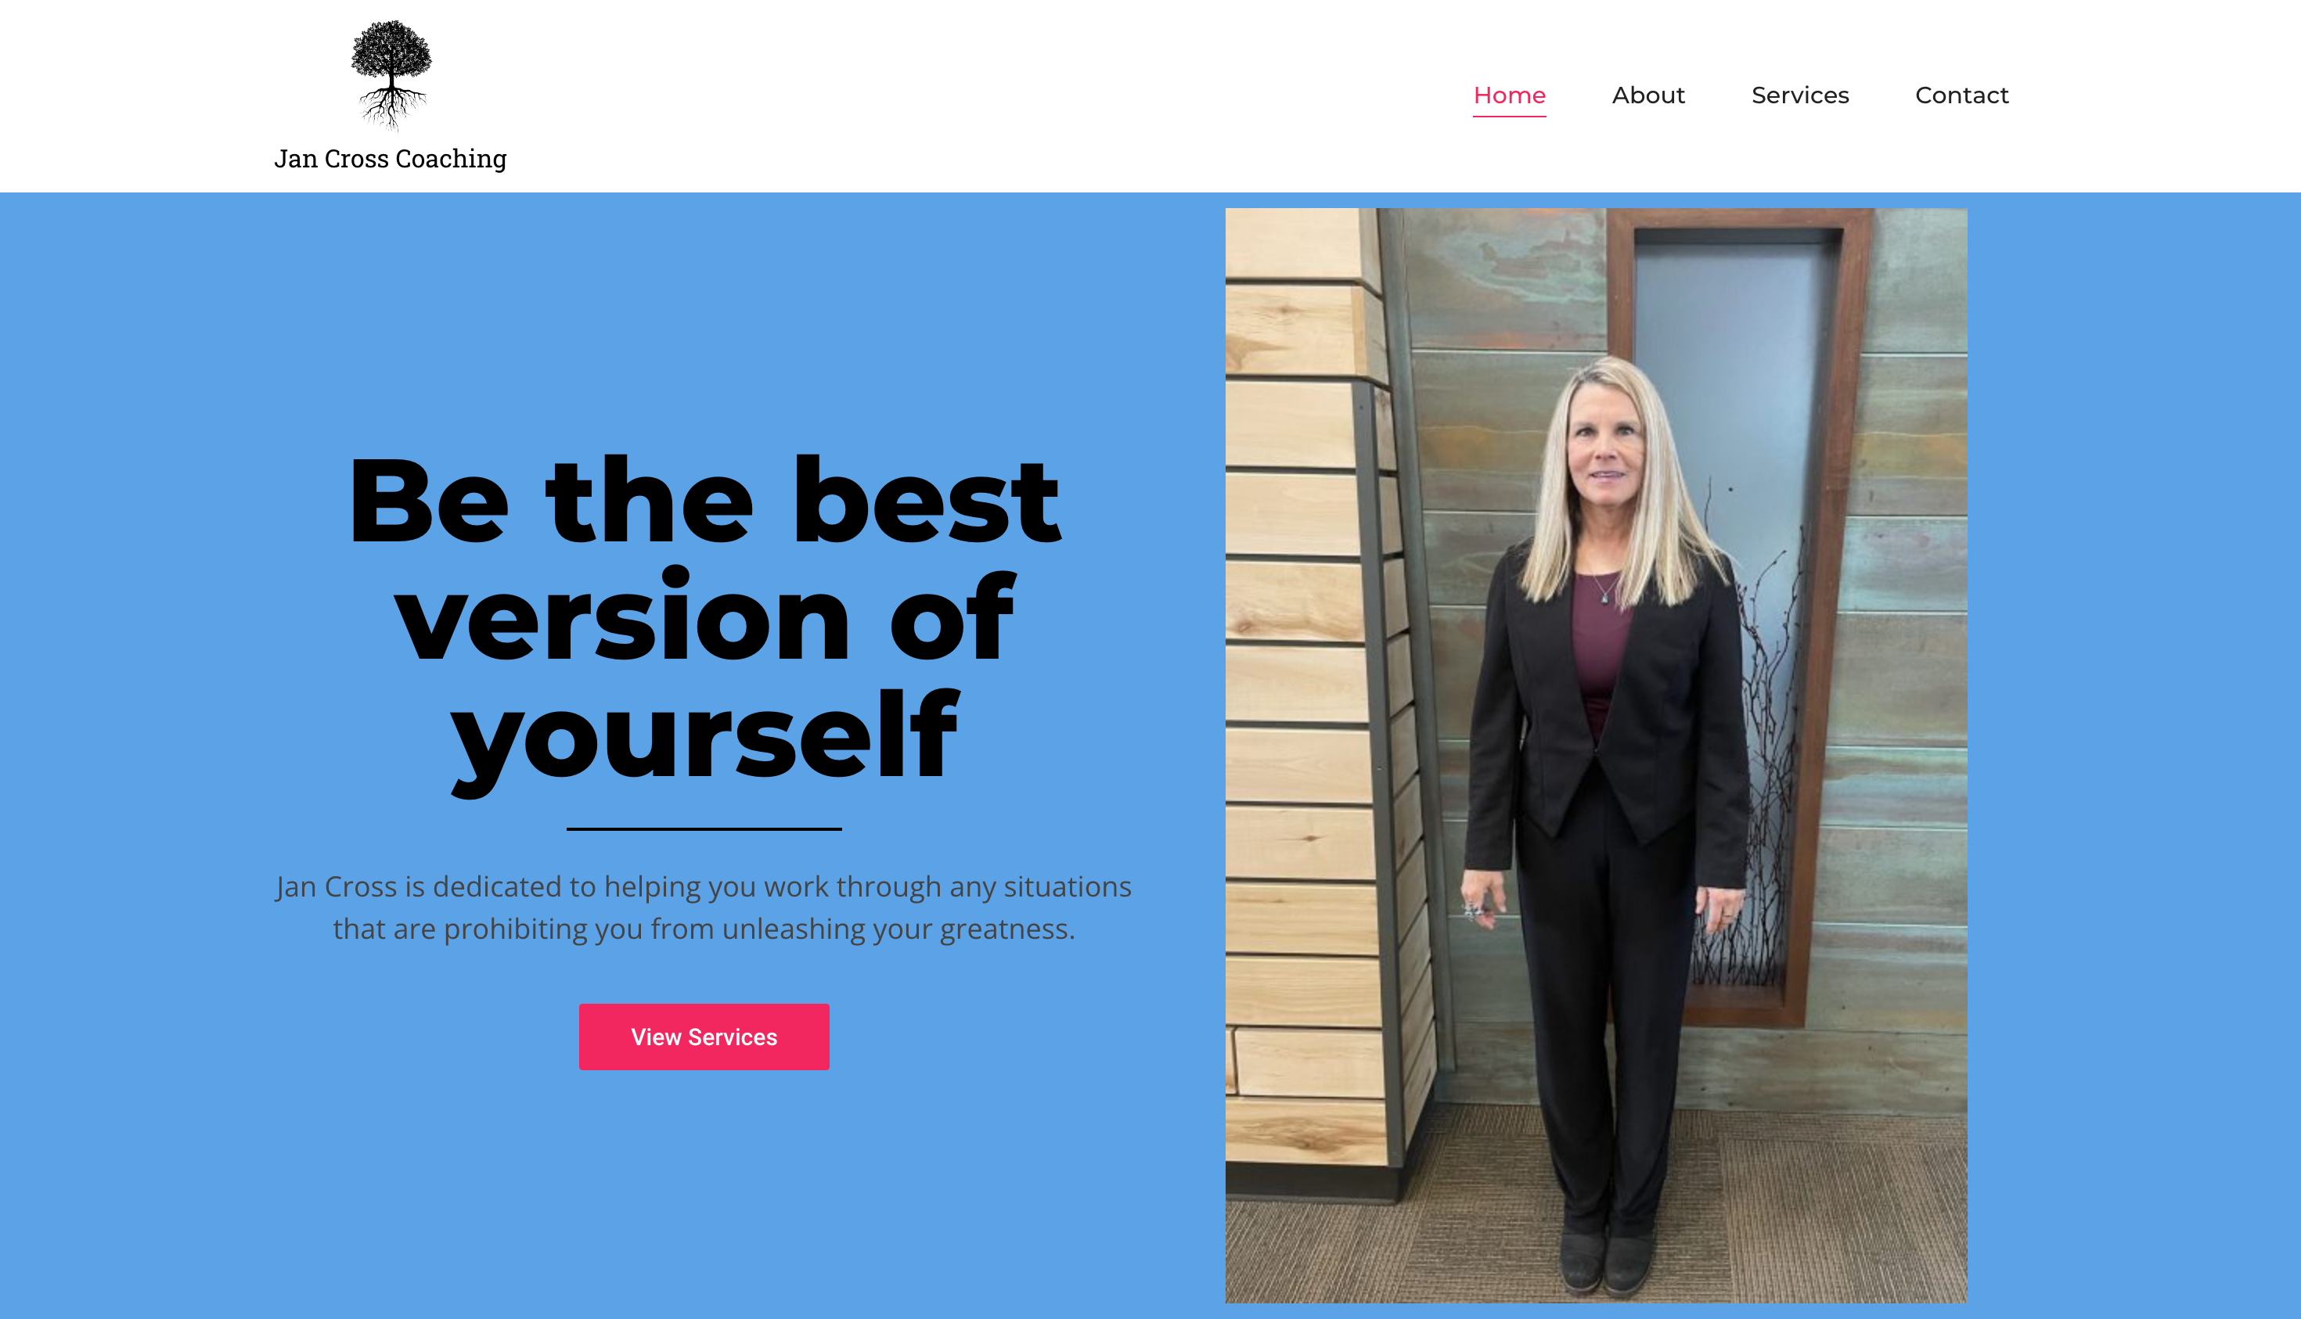Click the roots of the tree logo
Screen dimensions: 2301x1319
391,109
